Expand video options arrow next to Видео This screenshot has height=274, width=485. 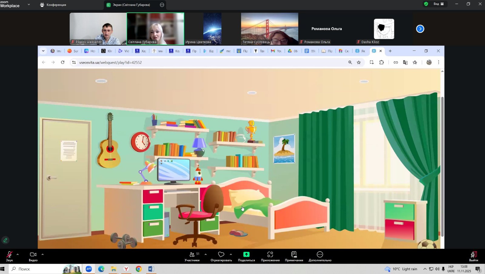(x=42, y=254)
